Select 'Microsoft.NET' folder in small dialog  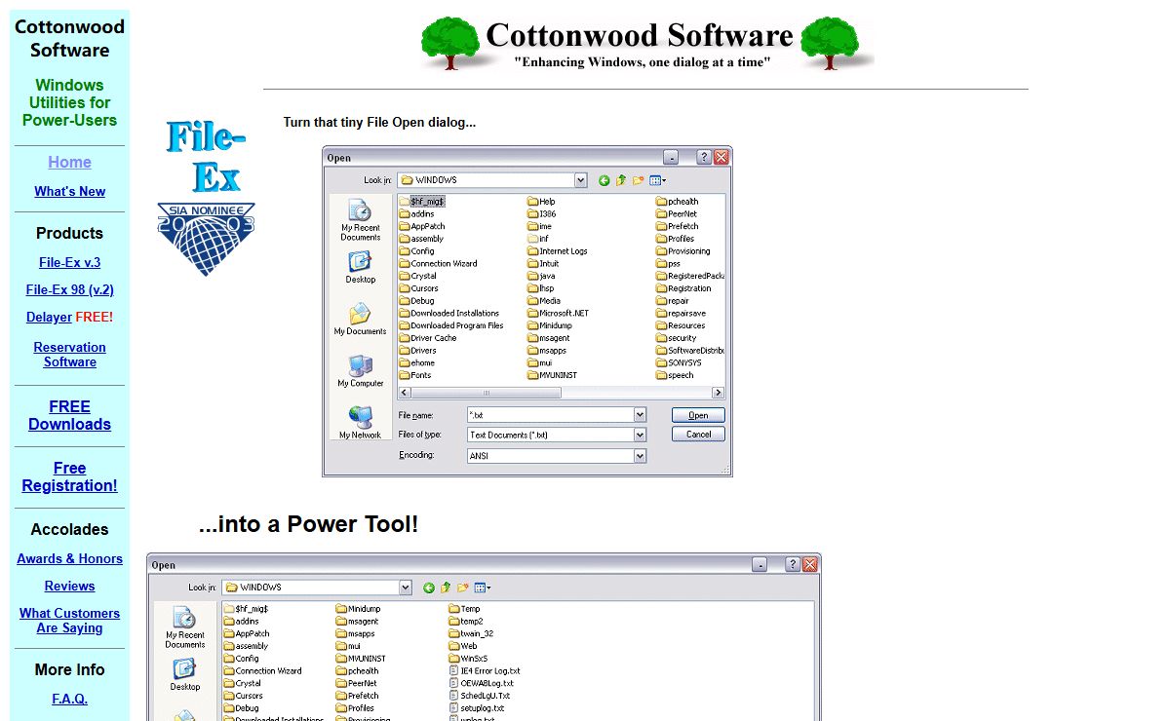click(559, 314)
